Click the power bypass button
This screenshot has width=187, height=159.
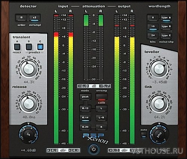pos(94,149)
